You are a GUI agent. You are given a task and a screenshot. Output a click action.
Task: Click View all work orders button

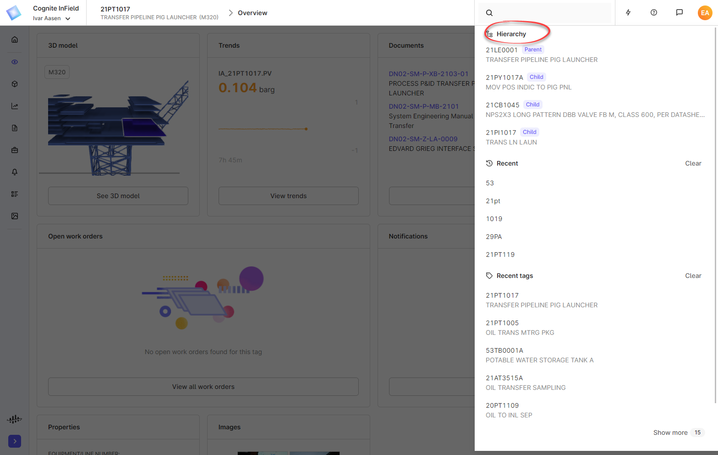coord(203,387)
